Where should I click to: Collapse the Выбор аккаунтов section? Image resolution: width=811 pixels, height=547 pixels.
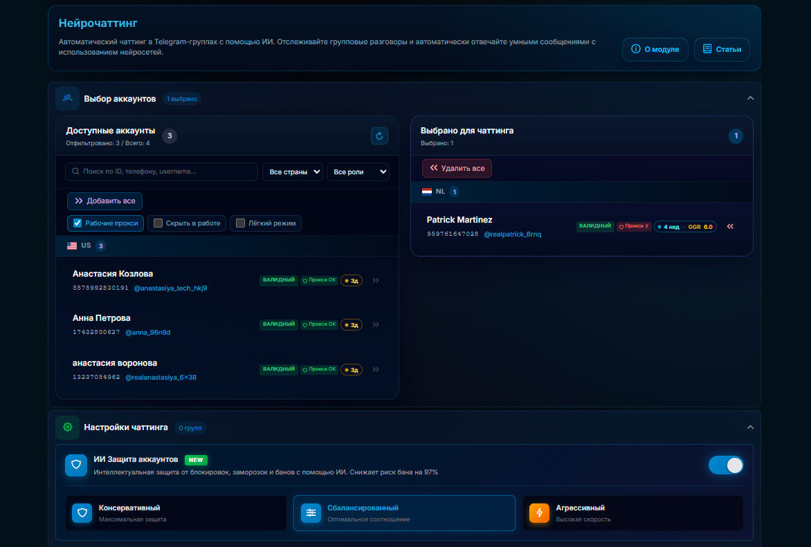tap(751, 98)
